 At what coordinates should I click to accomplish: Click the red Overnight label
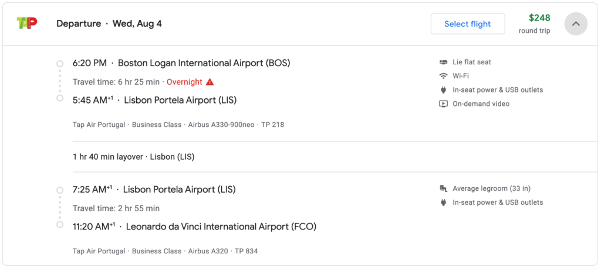(184, 82)
